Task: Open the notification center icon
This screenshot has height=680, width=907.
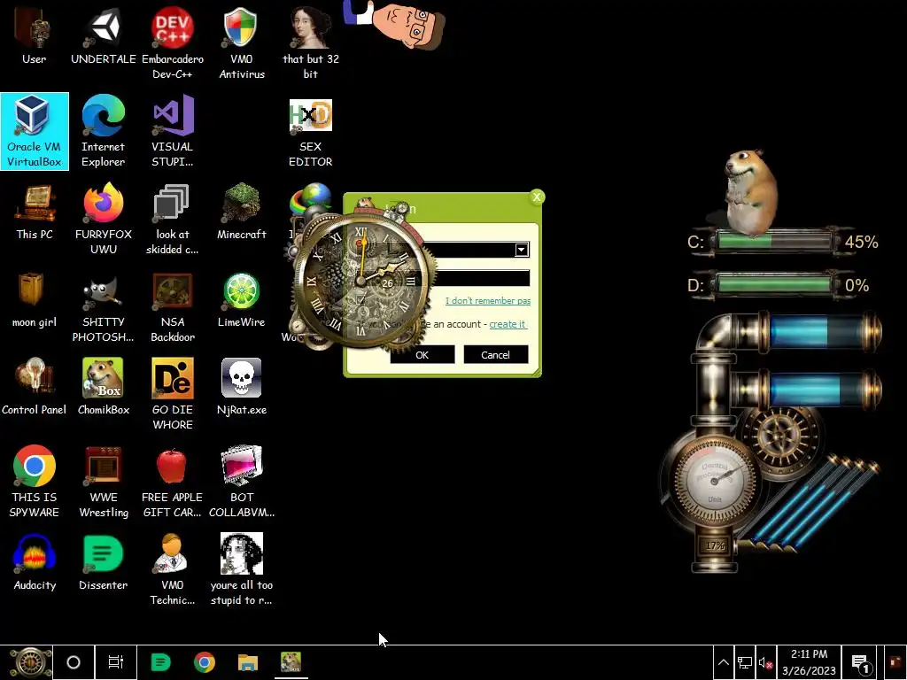Action: [x=861, y=662]
